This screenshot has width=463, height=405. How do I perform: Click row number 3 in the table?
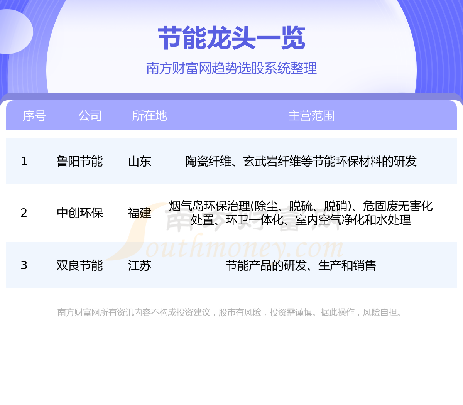pos(24,265)
